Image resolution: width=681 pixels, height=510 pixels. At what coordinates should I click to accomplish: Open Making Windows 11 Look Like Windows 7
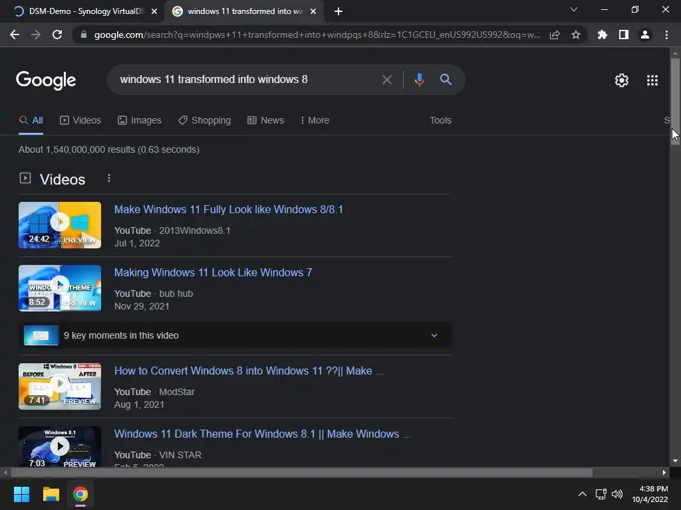point(213,272)
